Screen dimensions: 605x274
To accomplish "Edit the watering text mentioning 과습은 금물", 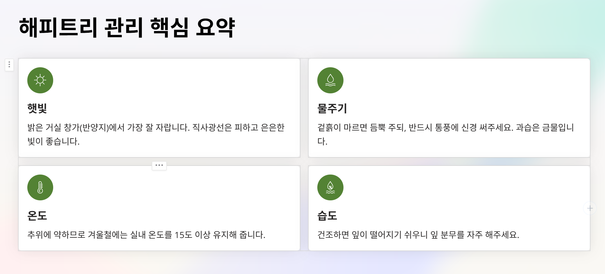I will tap(446, 134).
